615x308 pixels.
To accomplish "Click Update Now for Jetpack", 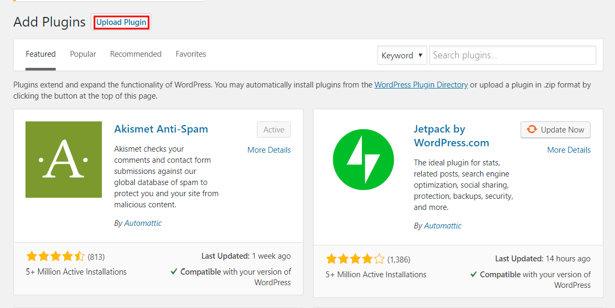I will coord(556,130).
